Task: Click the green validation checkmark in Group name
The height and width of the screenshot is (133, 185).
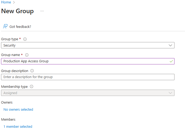Action: click(x=171, y=61)
